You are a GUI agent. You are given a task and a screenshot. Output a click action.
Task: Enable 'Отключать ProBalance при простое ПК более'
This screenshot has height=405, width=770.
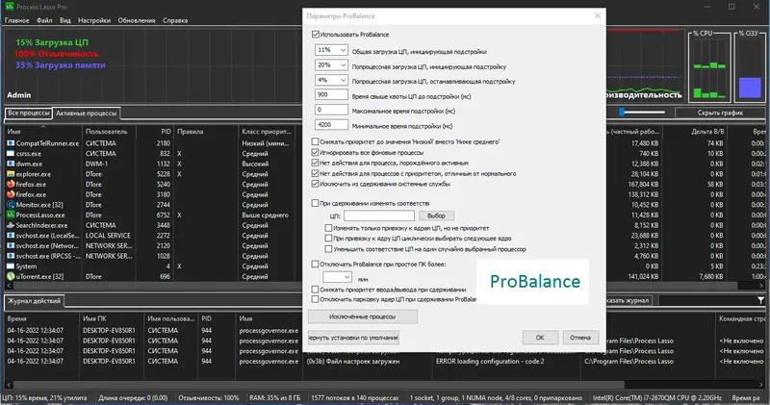(316, 265)
